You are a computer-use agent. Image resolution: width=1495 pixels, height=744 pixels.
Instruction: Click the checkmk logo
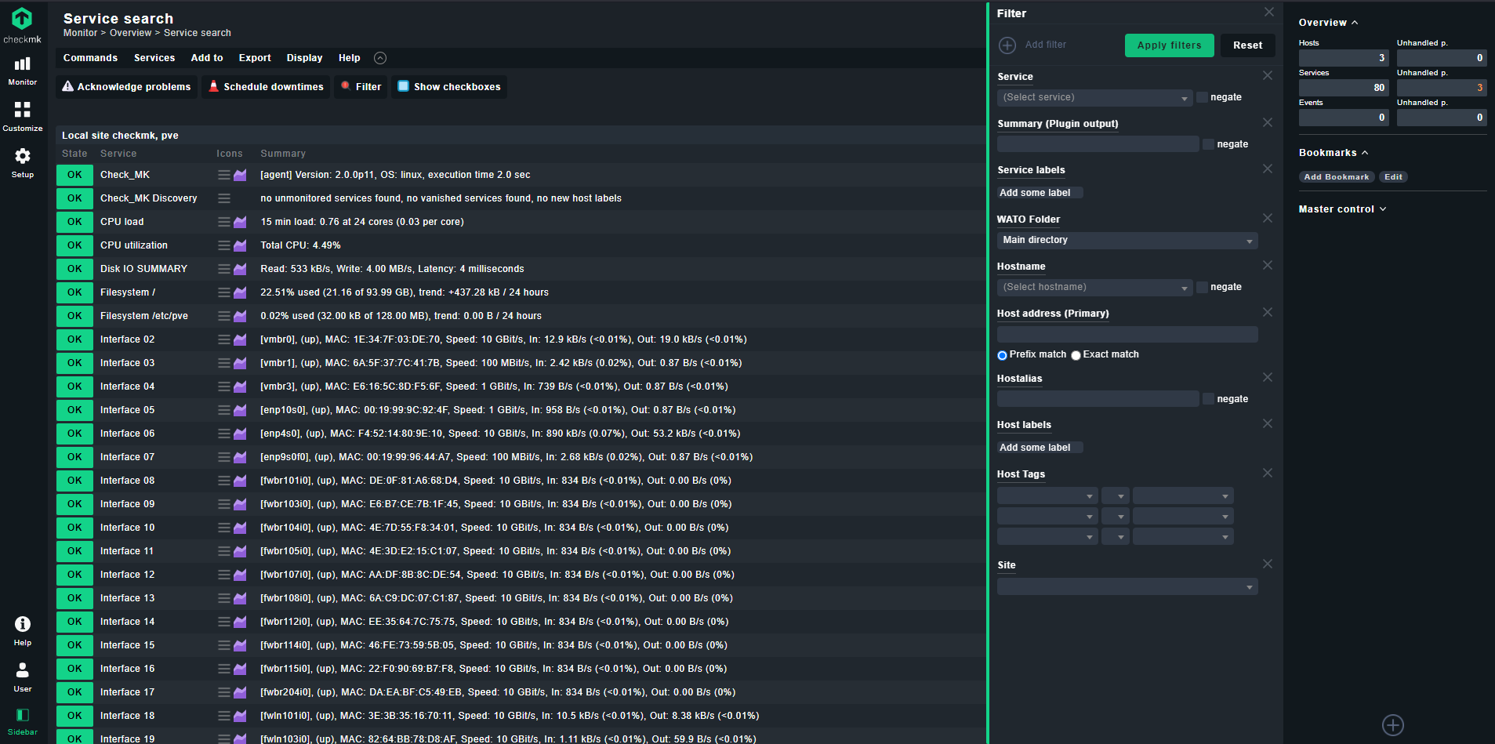(22, 25)
